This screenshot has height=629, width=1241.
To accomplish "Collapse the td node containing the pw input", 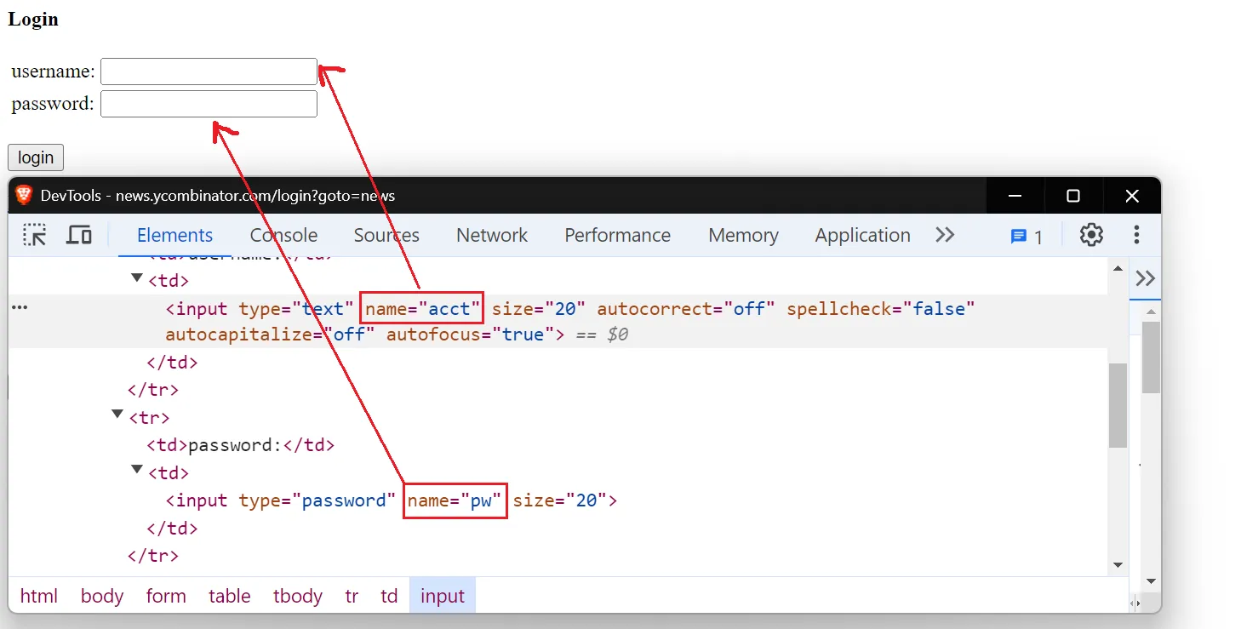I will 137,470.
